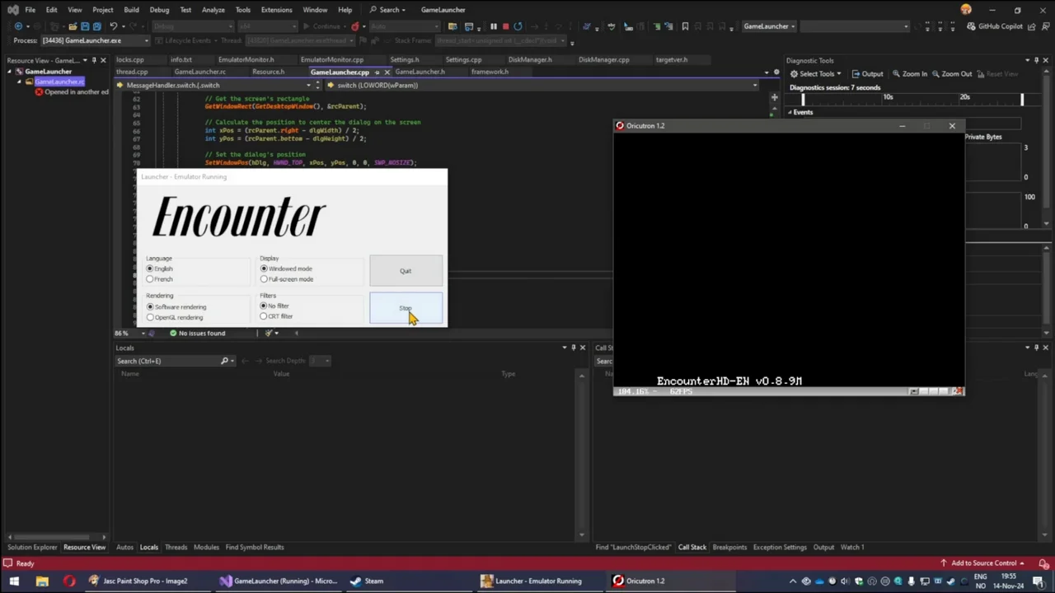The height and width of the screenshot is (593, 1055).
Task: Choose Full-screen mode display option
Action: pyautogui.click(x=264, y=279)
